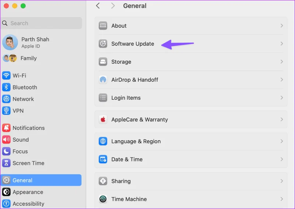295x209 pixels.
Task: Go forward with the right arrow
Action: tap(113, 6)
